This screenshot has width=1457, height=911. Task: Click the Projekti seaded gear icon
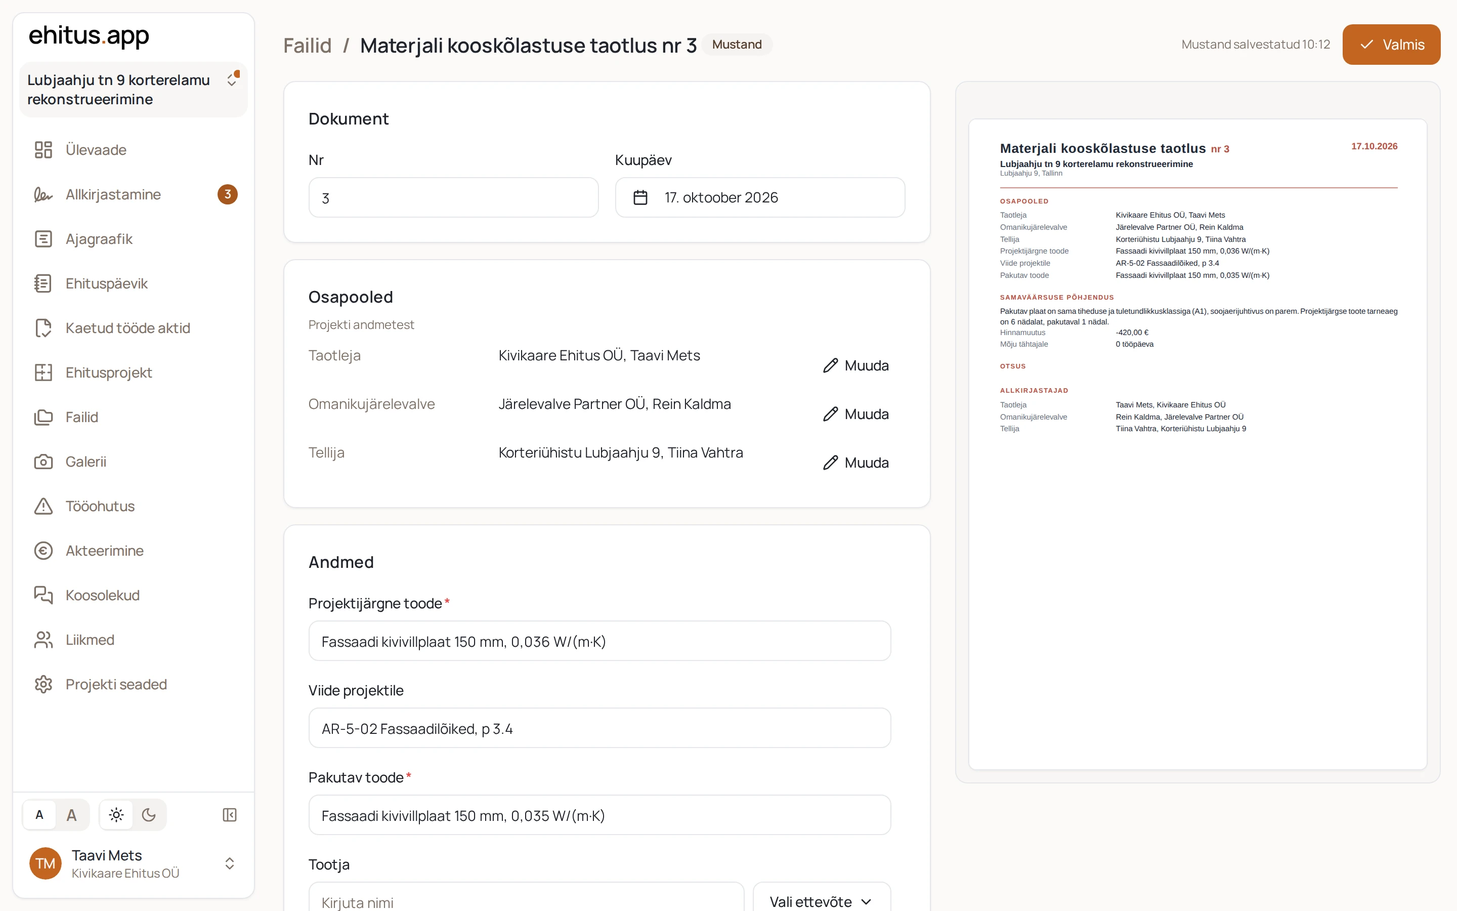pos(44,684)
